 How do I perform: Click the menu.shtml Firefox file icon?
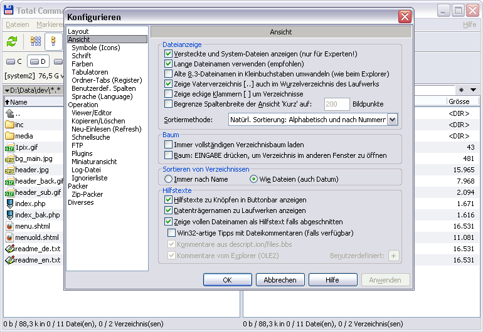(10, 226)
